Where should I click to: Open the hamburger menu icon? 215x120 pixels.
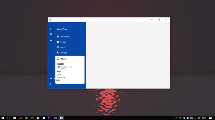pyautogui.click(x=51, y=79)
